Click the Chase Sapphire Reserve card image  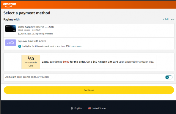point(10,28)
